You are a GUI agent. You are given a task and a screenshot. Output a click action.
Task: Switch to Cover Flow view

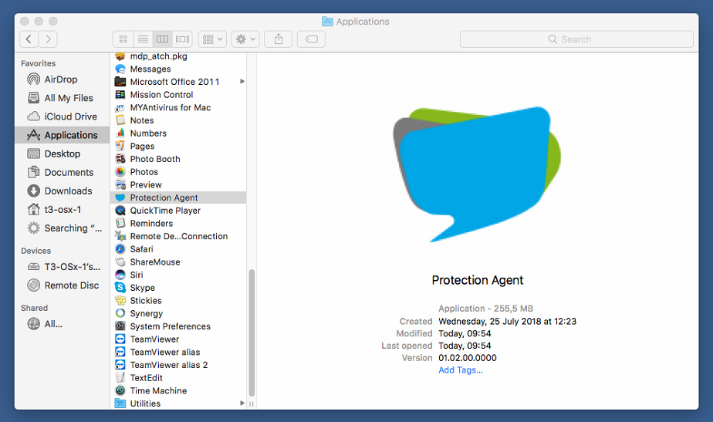[x=182, y=39]
